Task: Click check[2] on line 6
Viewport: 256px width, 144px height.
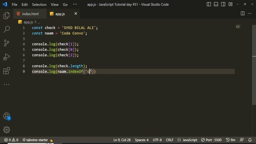Action: [66, 55]
